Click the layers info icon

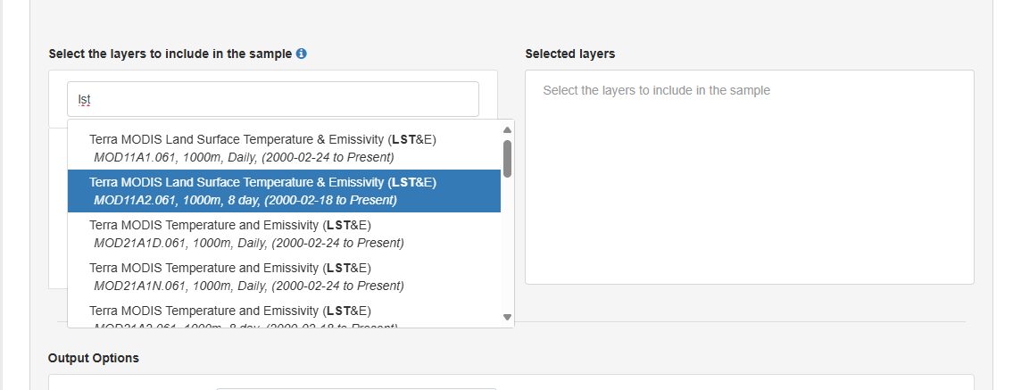(x=302, y=54)
